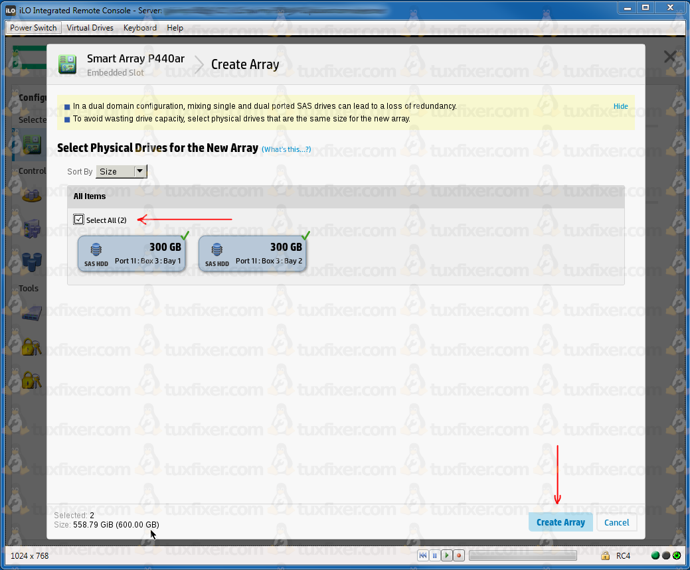Hide the yellow warning notice
690x570 pixels.
(x=620, y=106)
